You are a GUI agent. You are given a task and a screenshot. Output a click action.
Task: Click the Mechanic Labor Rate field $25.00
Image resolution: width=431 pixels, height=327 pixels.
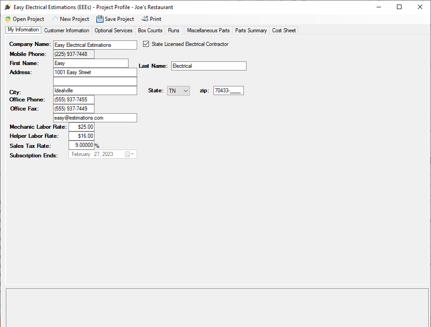point(81,127)
